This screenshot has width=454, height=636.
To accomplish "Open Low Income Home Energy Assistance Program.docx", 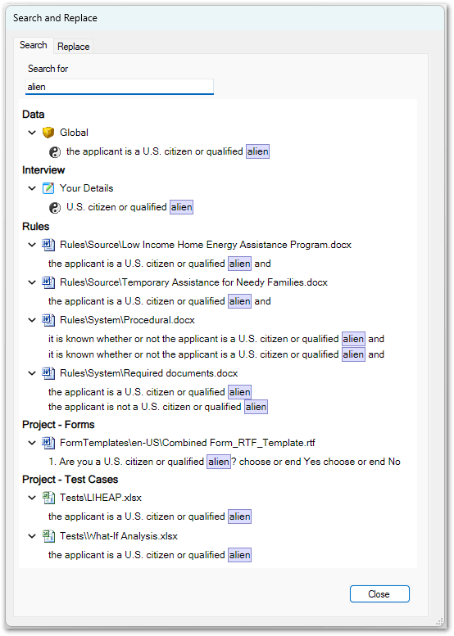I will click(x=206, y=245).
